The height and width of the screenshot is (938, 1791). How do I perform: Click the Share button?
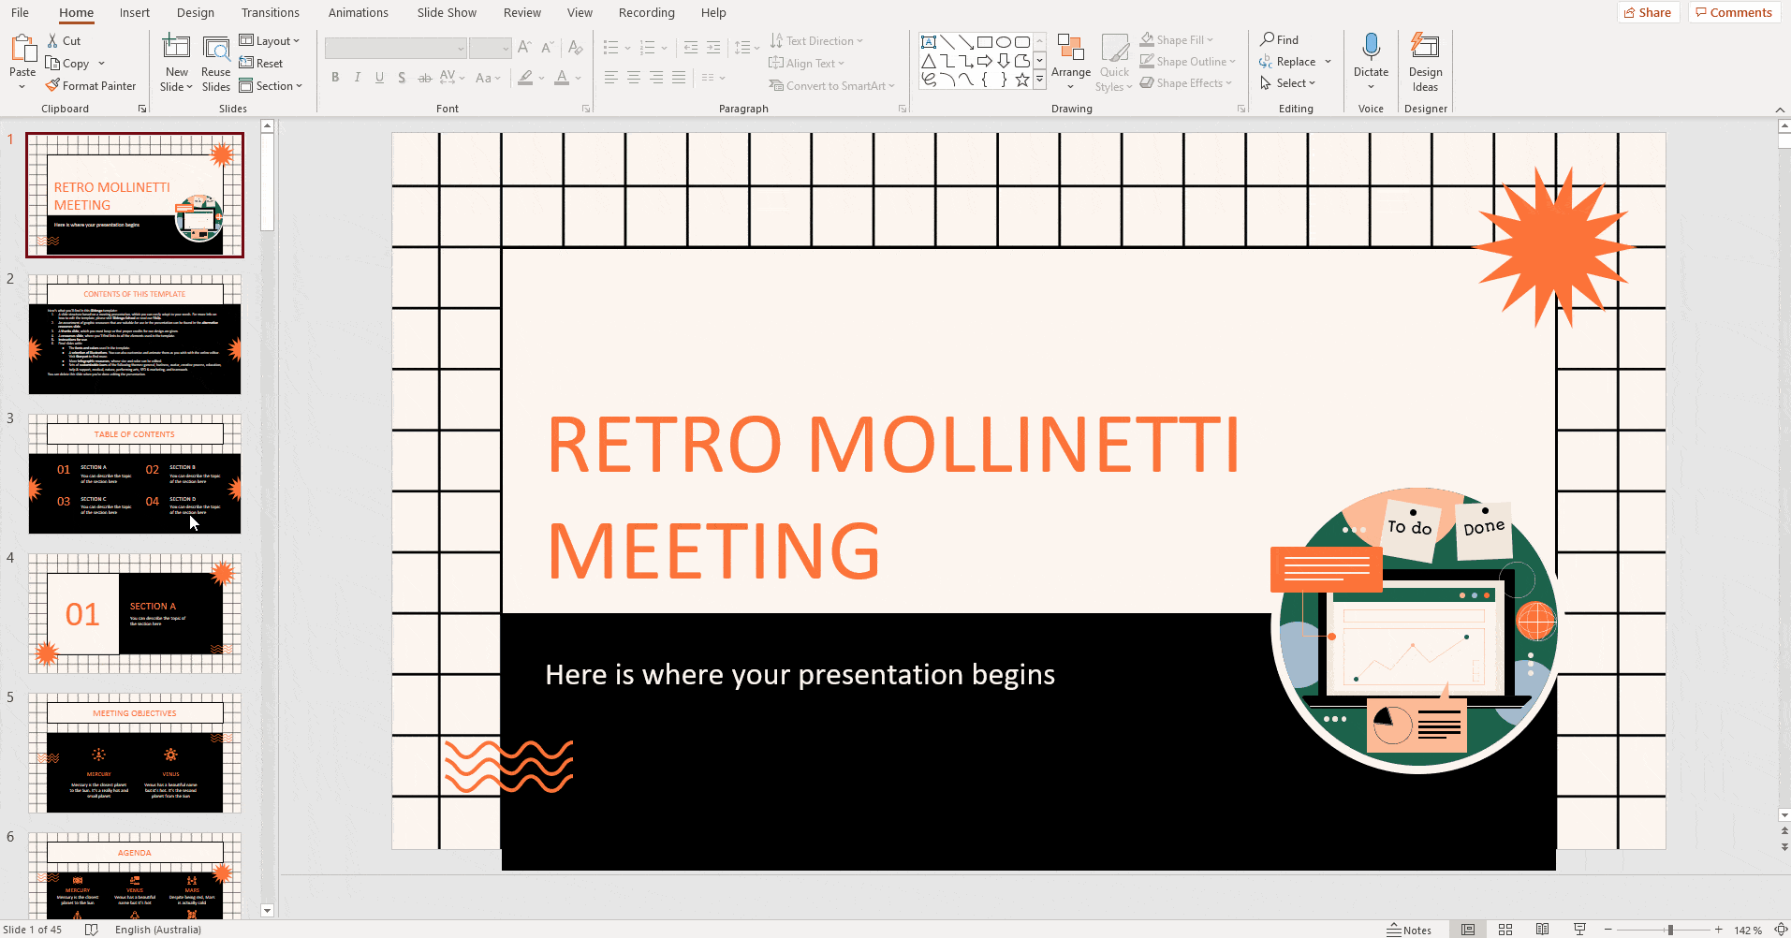(1648, 12)
